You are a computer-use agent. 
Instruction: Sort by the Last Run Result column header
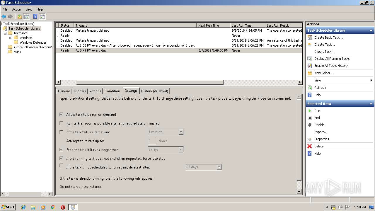tap(284, 25)
